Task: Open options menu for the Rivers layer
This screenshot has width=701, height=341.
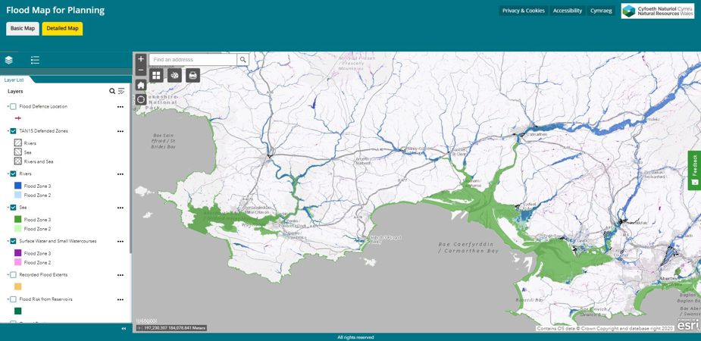Action: (120, 174)
